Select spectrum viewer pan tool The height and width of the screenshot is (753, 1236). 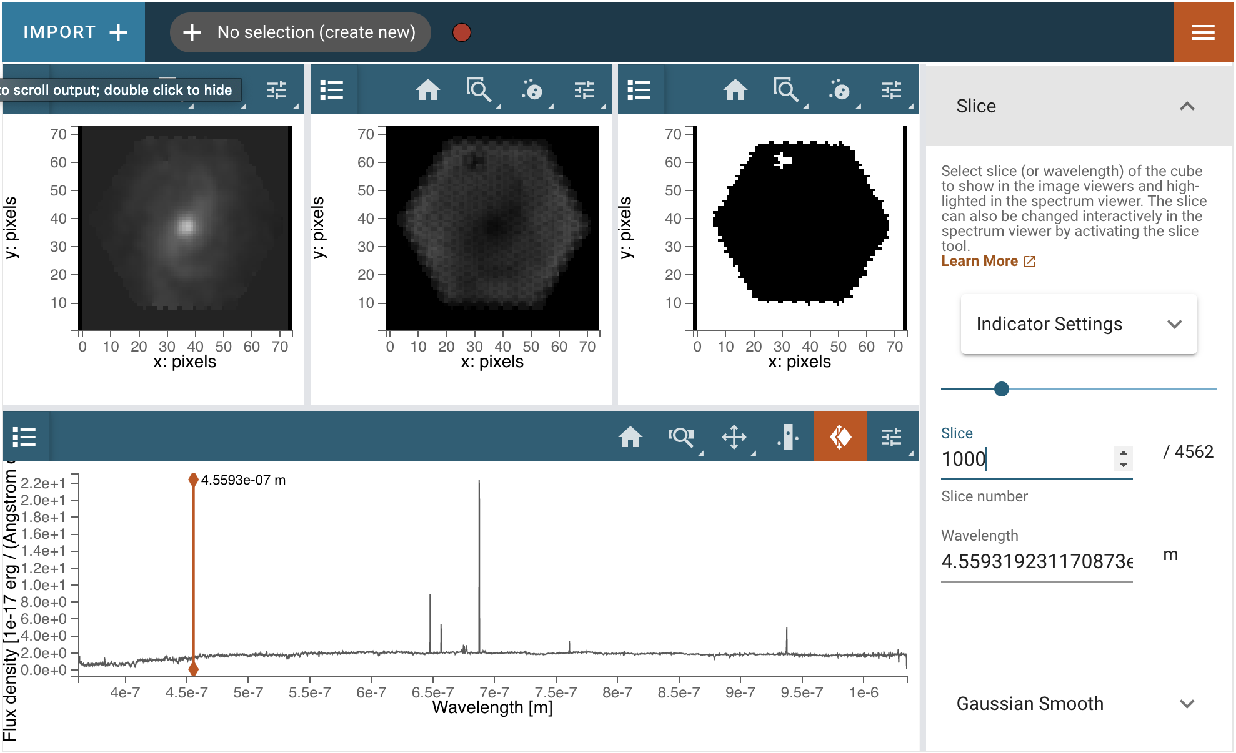(x=734, y=437)
